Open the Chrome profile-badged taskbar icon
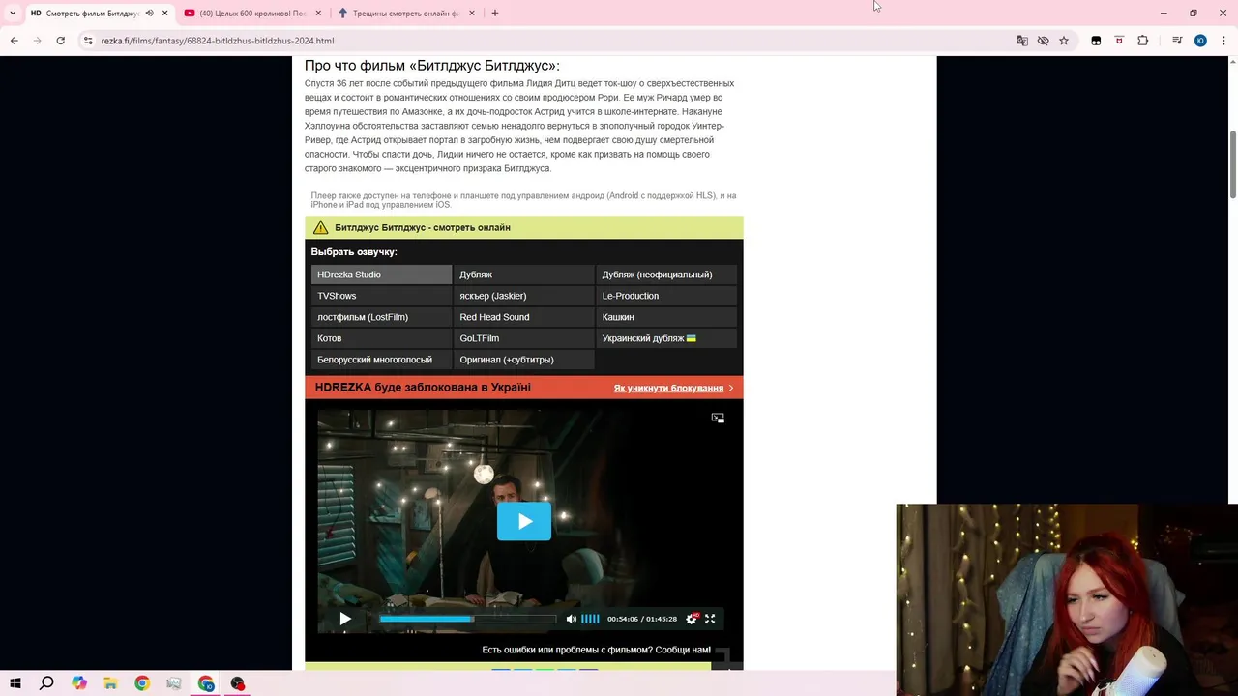Viewport: 1238px width, 696px height. coord(206,683)
